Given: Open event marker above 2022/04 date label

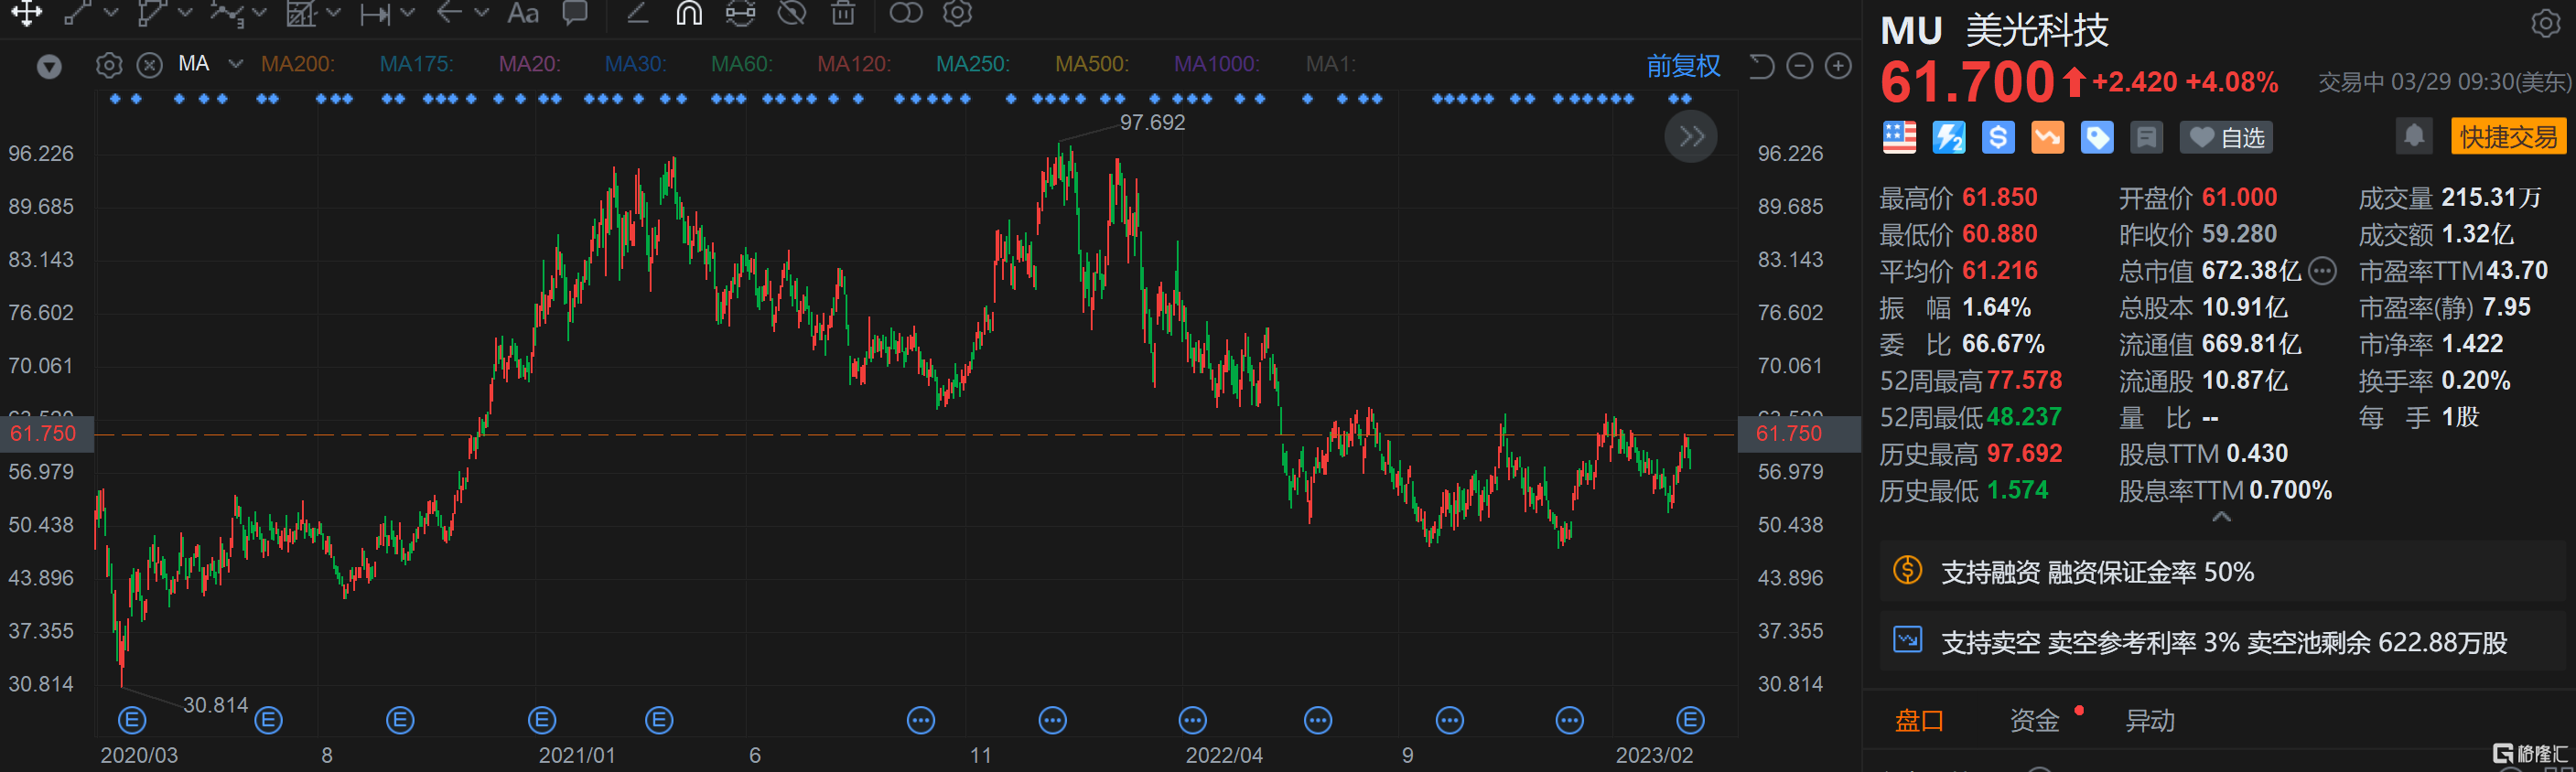Looking at the screenshot, I should (x=1193, y=720).
